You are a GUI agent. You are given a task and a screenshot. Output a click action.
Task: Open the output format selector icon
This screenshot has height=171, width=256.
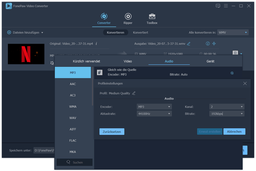point(235,53)
